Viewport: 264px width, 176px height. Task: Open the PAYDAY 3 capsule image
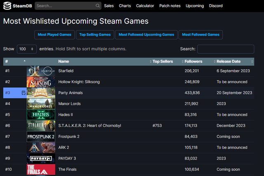(41, 158)
